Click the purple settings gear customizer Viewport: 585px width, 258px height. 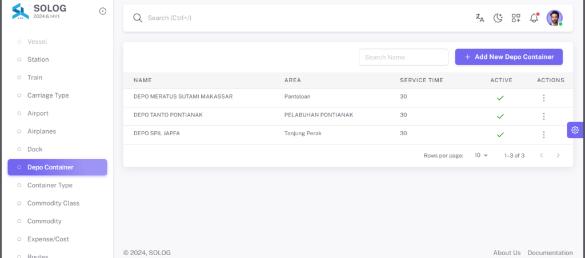tap(575, 130)
